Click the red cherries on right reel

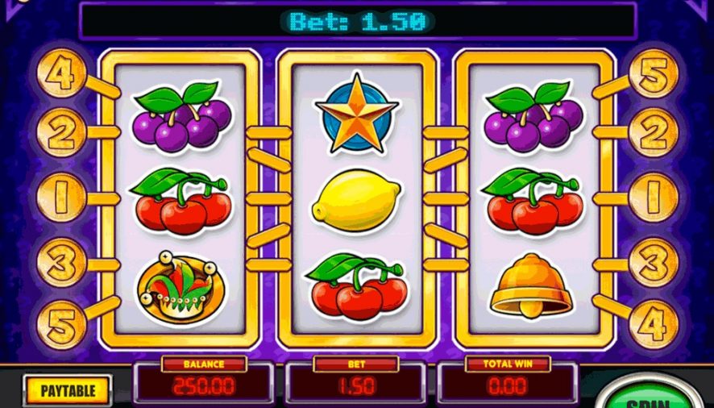(x=531, y=202)
